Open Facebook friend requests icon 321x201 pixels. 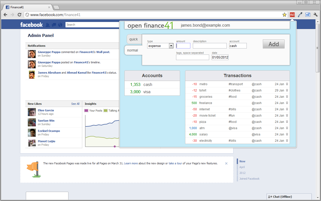(48, 24)
